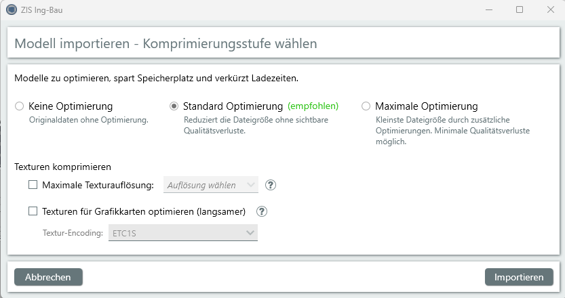The width and height of the screenshot is (565, 298).
Task: Click the ZIS Ing-Bau app icon
Action: [12, 9]
